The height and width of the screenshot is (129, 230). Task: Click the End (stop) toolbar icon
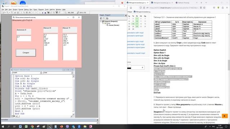45,13
